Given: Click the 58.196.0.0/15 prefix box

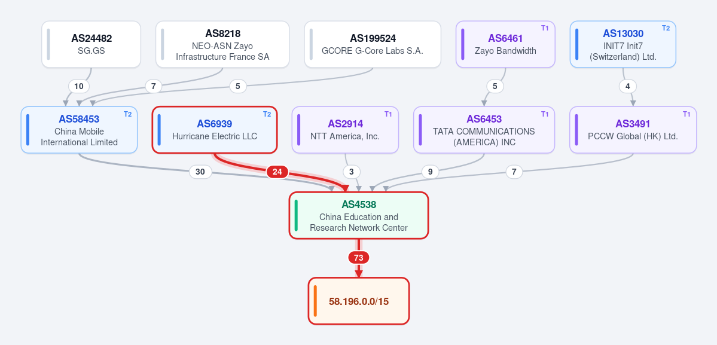Looking at the screenshot, I should pos(359,301).
